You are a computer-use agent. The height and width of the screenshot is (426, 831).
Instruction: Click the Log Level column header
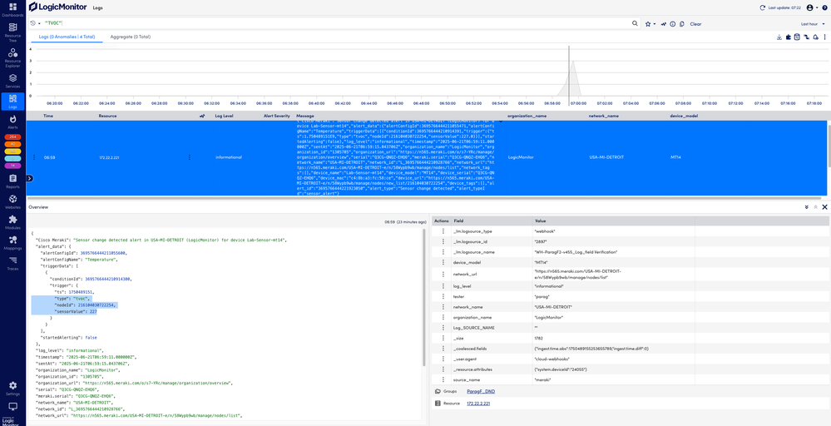click(224, 116)
